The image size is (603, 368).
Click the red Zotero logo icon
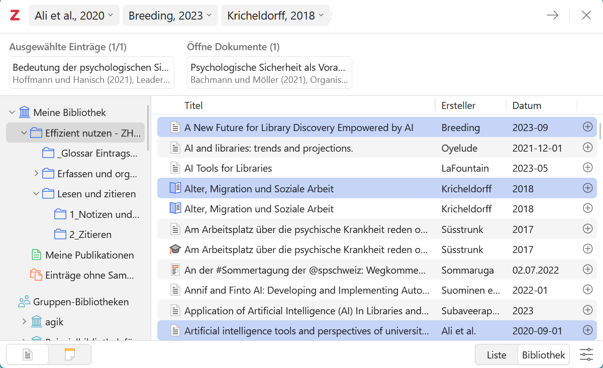pos(15,16)
